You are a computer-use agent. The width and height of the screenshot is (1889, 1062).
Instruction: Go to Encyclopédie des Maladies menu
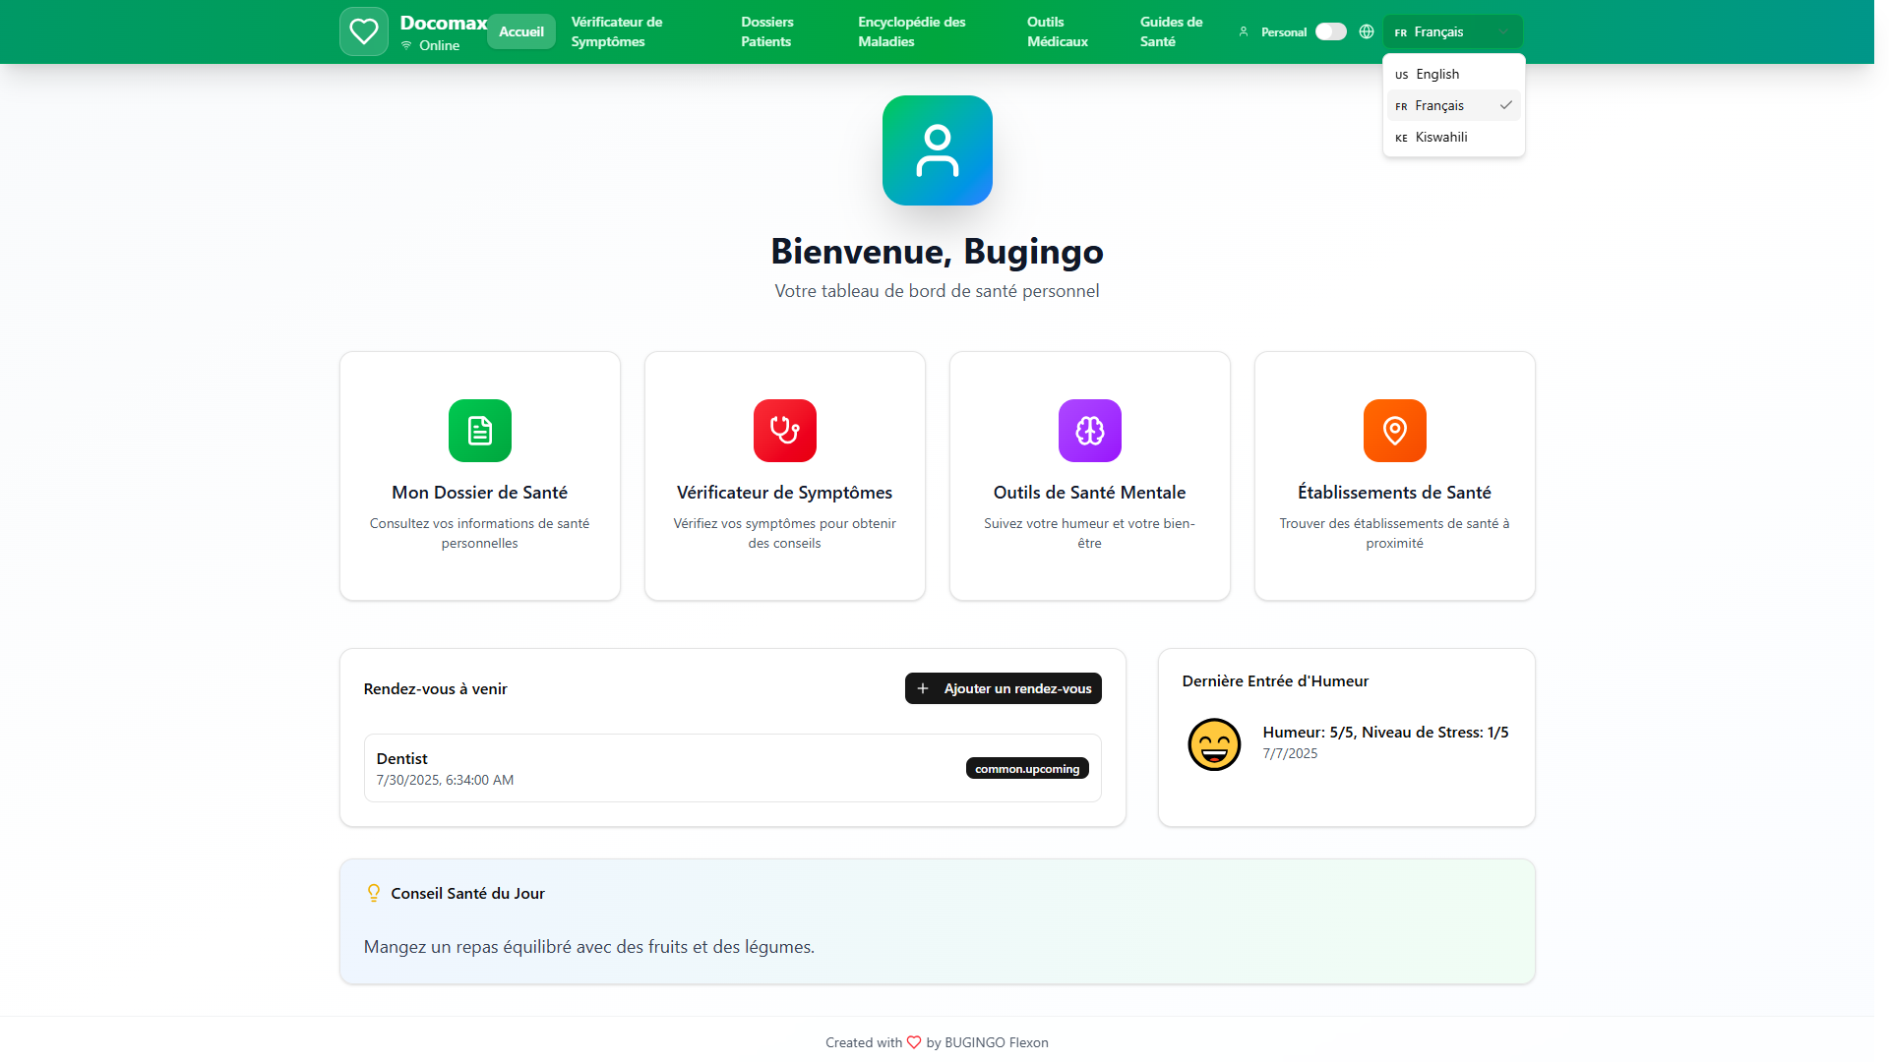[x=911, y=31]
